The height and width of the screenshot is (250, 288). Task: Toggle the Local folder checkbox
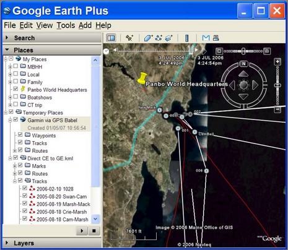click(15, 74)
